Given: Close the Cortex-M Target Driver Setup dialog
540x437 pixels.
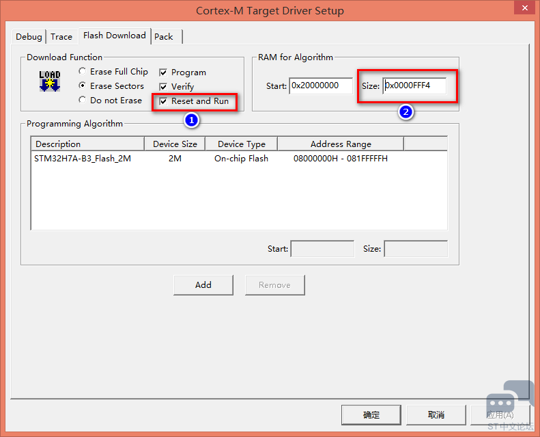Looking at the screenshot, I should 524,8.
